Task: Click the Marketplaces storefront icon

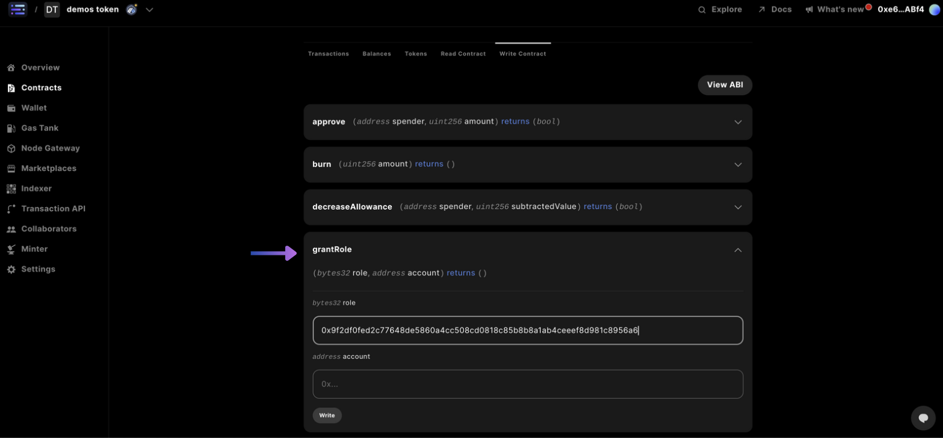Action: tap(11, 169)
